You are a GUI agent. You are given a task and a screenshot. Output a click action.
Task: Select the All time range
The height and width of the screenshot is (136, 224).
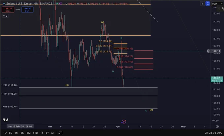pyautogui.click(x=53, y=133)
